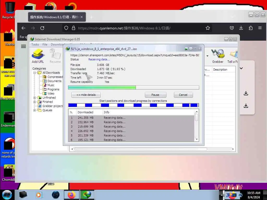
Task: Click Firefox forward arrow button
Action: 33,28
